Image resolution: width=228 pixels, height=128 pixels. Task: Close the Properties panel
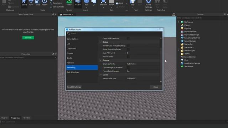[x=56, y=54]
